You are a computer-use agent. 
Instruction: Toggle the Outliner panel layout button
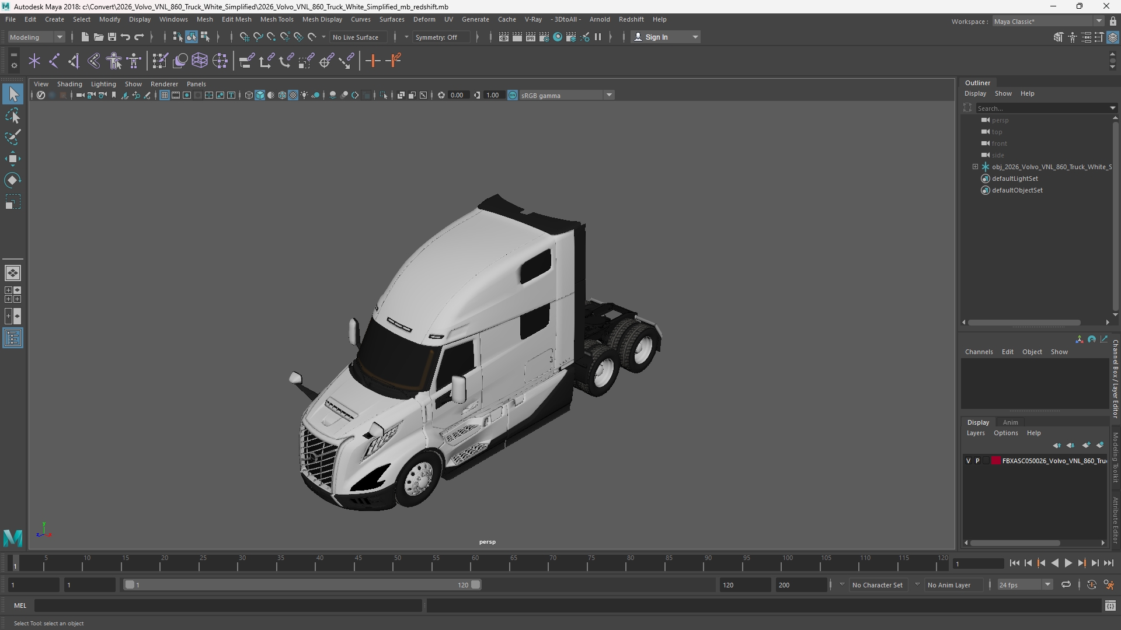click(x=13, y=338)
